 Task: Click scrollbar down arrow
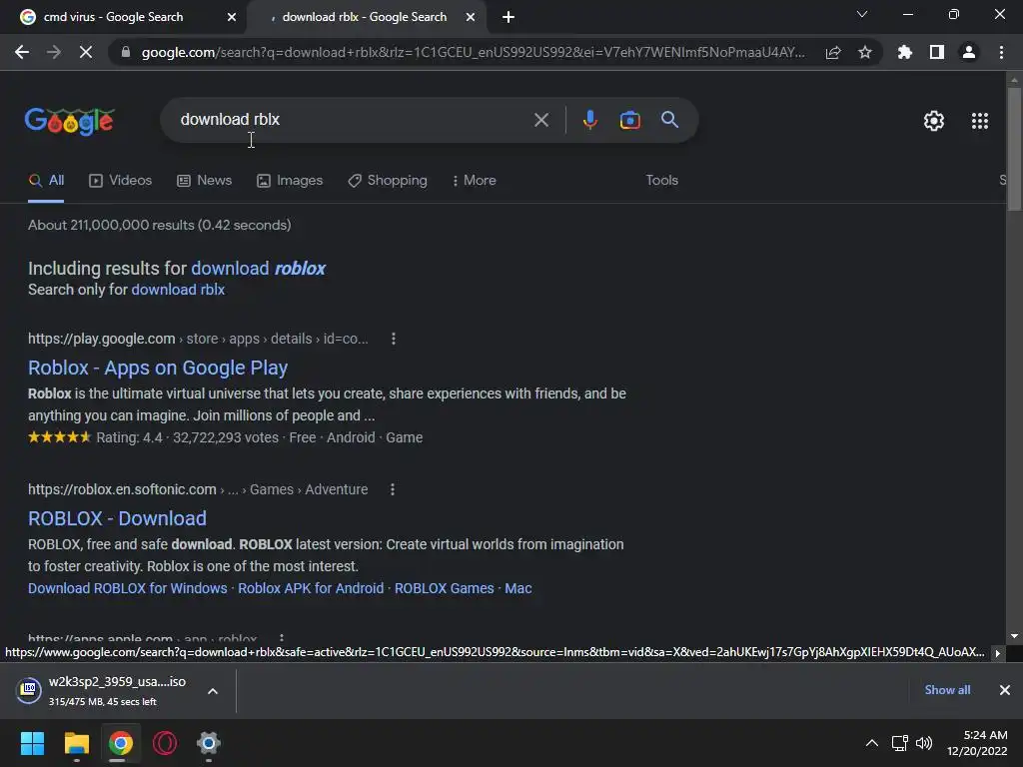click(x=1014, y=636)
